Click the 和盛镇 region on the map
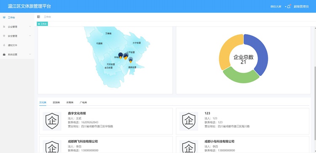Viewport: 316px width, 153px height. [99, 43]
